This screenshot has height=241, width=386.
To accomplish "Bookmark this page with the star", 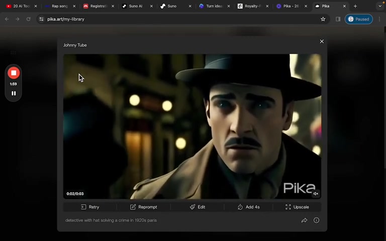I will (x=323, y=19).
